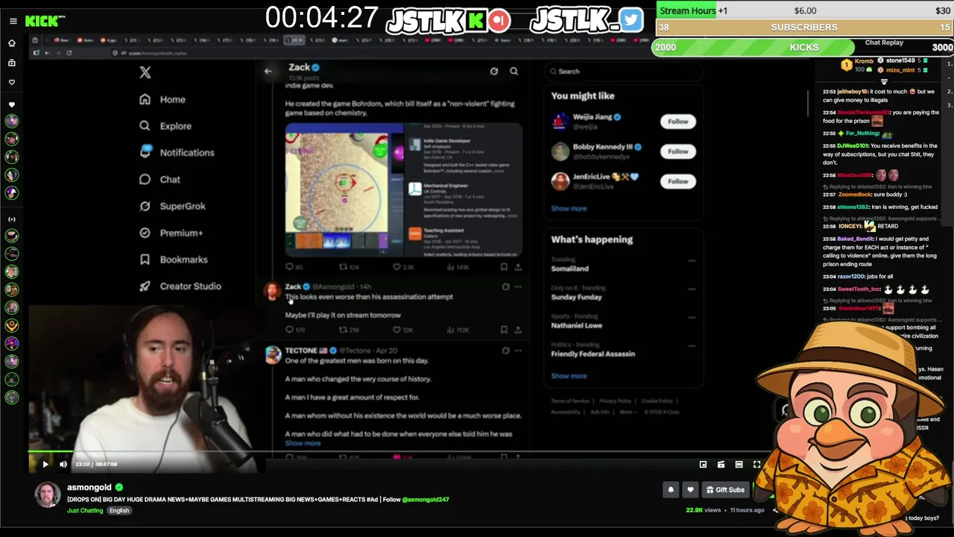Open more options for the Nathaniel Lowe trend
The image size is (954, 537).
tap(692, 318)
